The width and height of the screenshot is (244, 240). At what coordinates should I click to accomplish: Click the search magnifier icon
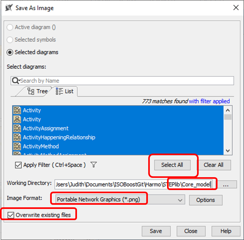(x=15, y=81)
